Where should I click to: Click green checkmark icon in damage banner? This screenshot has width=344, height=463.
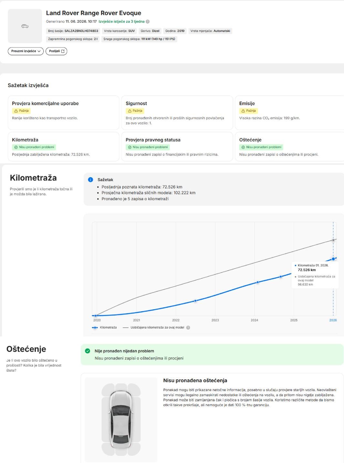click(88, 351)
